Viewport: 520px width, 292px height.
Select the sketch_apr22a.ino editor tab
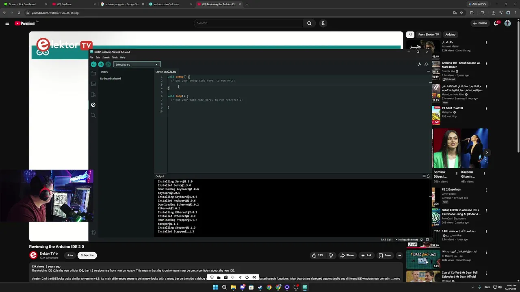[166, 72]
